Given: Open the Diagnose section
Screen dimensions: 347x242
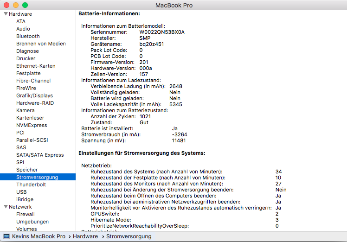Looking at the screenshot, I should (x=27, y=51).
